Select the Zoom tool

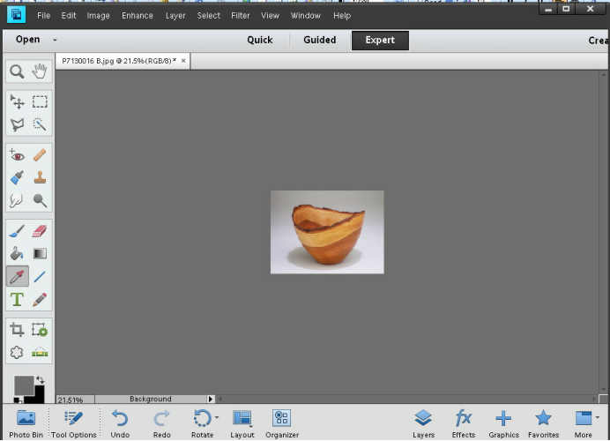(x=17, y=71)
